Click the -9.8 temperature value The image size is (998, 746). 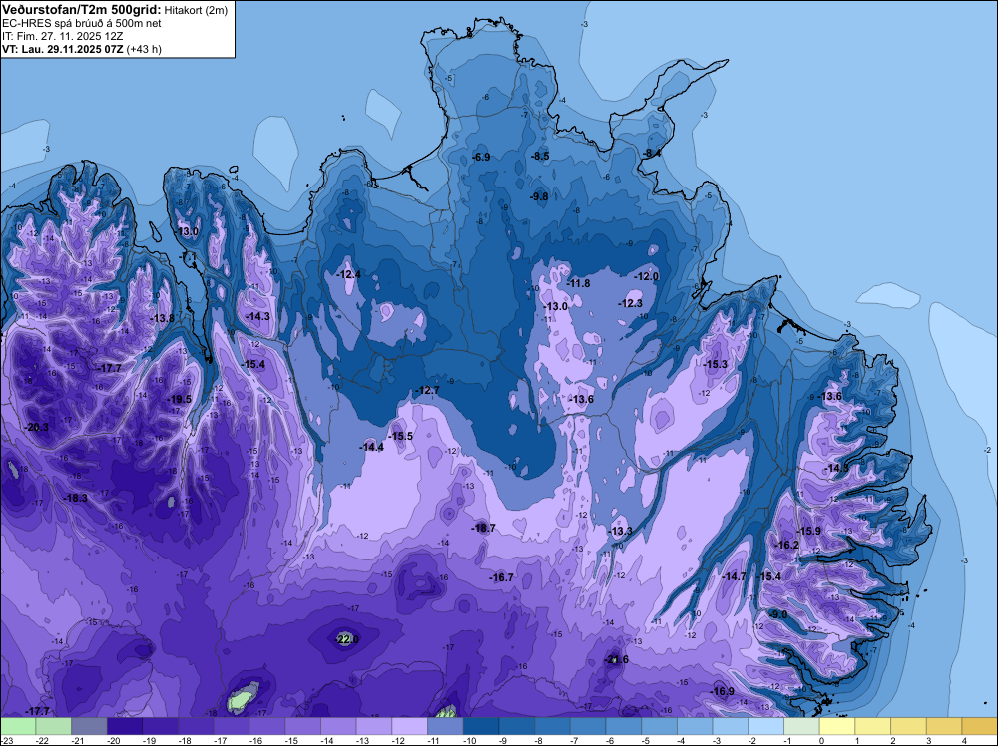pyautogui.click(x=539, y=196)
